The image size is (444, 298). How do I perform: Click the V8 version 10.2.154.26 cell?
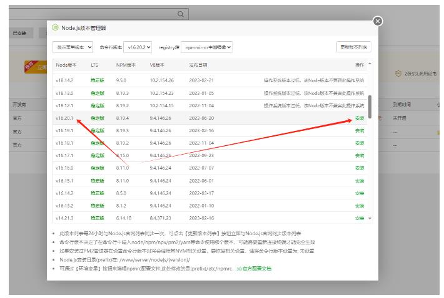click(x=162, y=80)
